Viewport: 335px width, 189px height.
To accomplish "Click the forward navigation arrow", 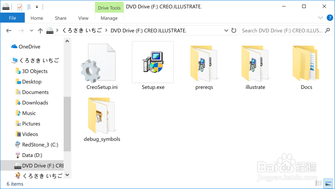I will tap(21, 31).
